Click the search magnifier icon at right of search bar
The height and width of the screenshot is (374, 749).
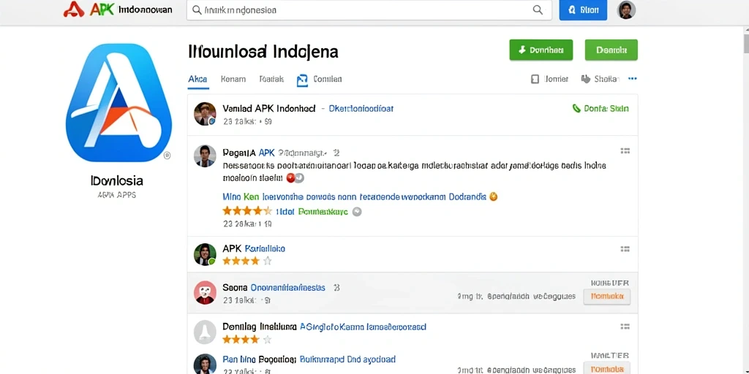pos(538,9)
